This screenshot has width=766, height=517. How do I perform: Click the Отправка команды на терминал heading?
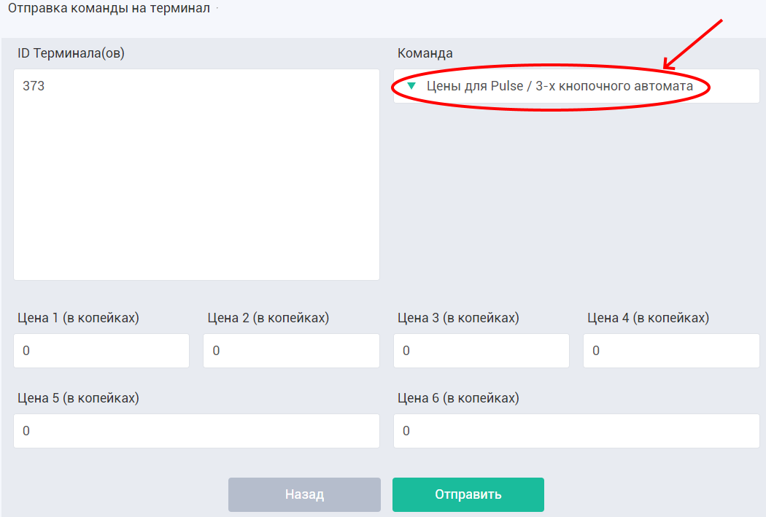pos(109,8)
